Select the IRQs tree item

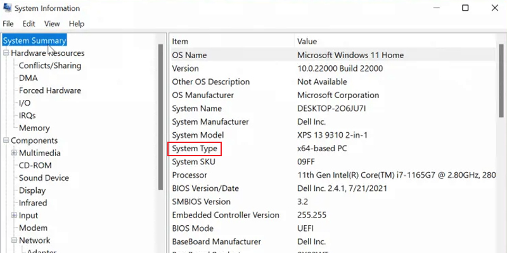tap(27, 116)
